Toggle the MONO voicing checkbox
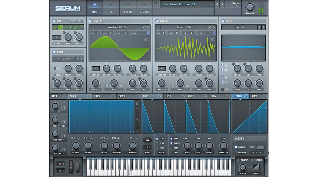315x177 pixels. 236,147
